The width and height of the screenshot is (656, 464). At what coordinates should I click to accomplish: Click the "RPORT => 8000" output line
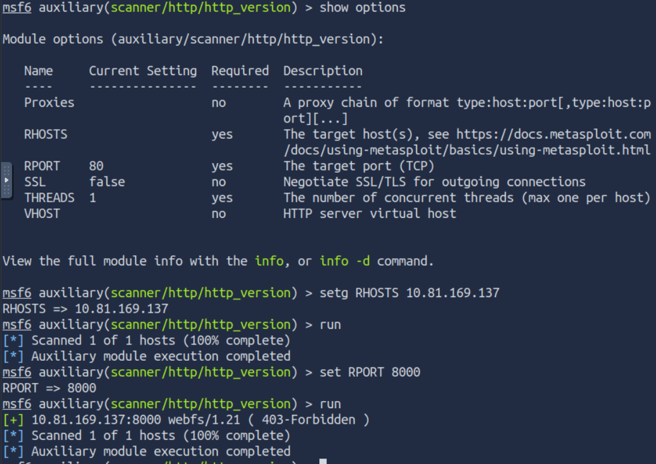[49, 388]
